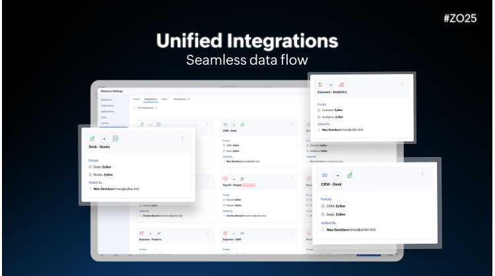Click 'Analytics: Zylker' portal on enlarged Connect - Analytics card

333,117
